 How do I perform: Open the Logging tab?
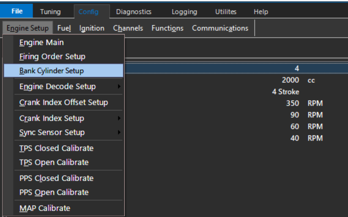(184, 12)
